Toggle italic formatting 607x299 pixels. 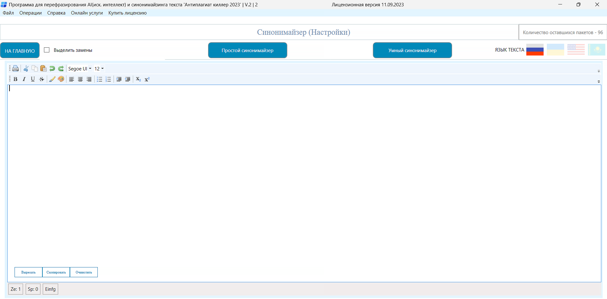pos(24,79)
